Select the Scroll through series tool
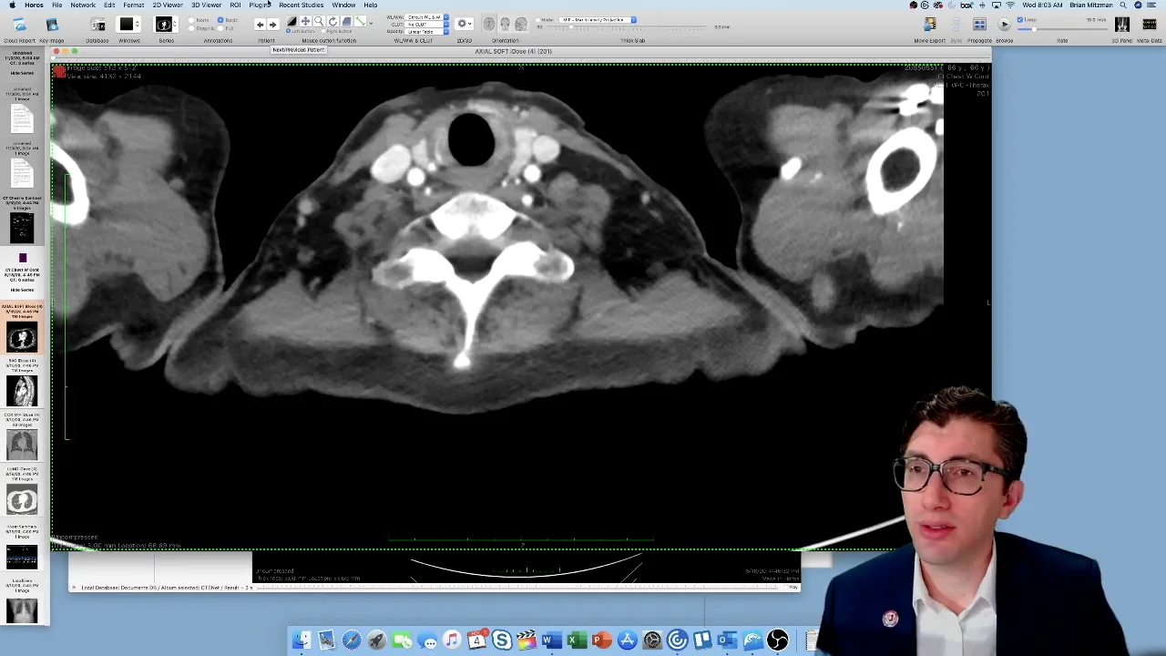This screenshot has width=1166, height=656. pyautogui.click(x=346, y=20)
